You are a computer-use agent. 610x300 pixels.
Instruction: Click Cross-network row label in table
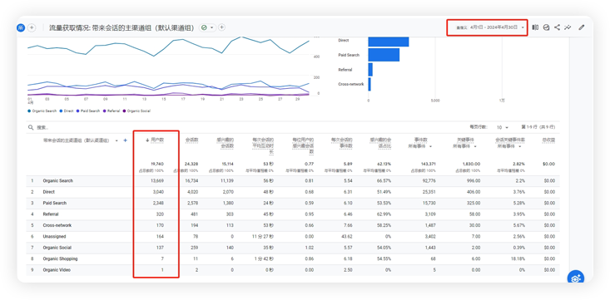point(57,225)
